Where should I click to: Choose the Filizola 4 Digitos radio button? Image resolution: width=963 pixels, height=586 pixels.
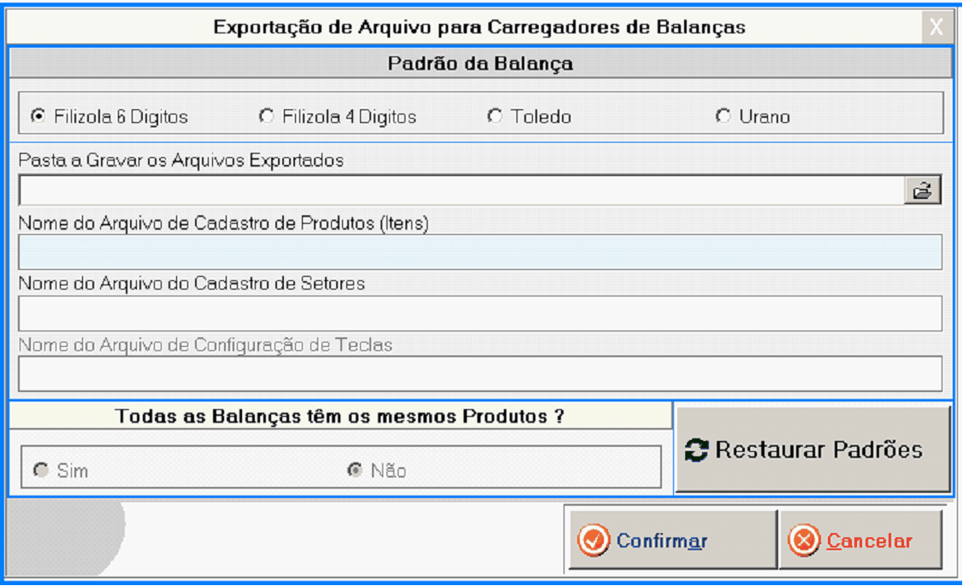[x=267, y=116]
